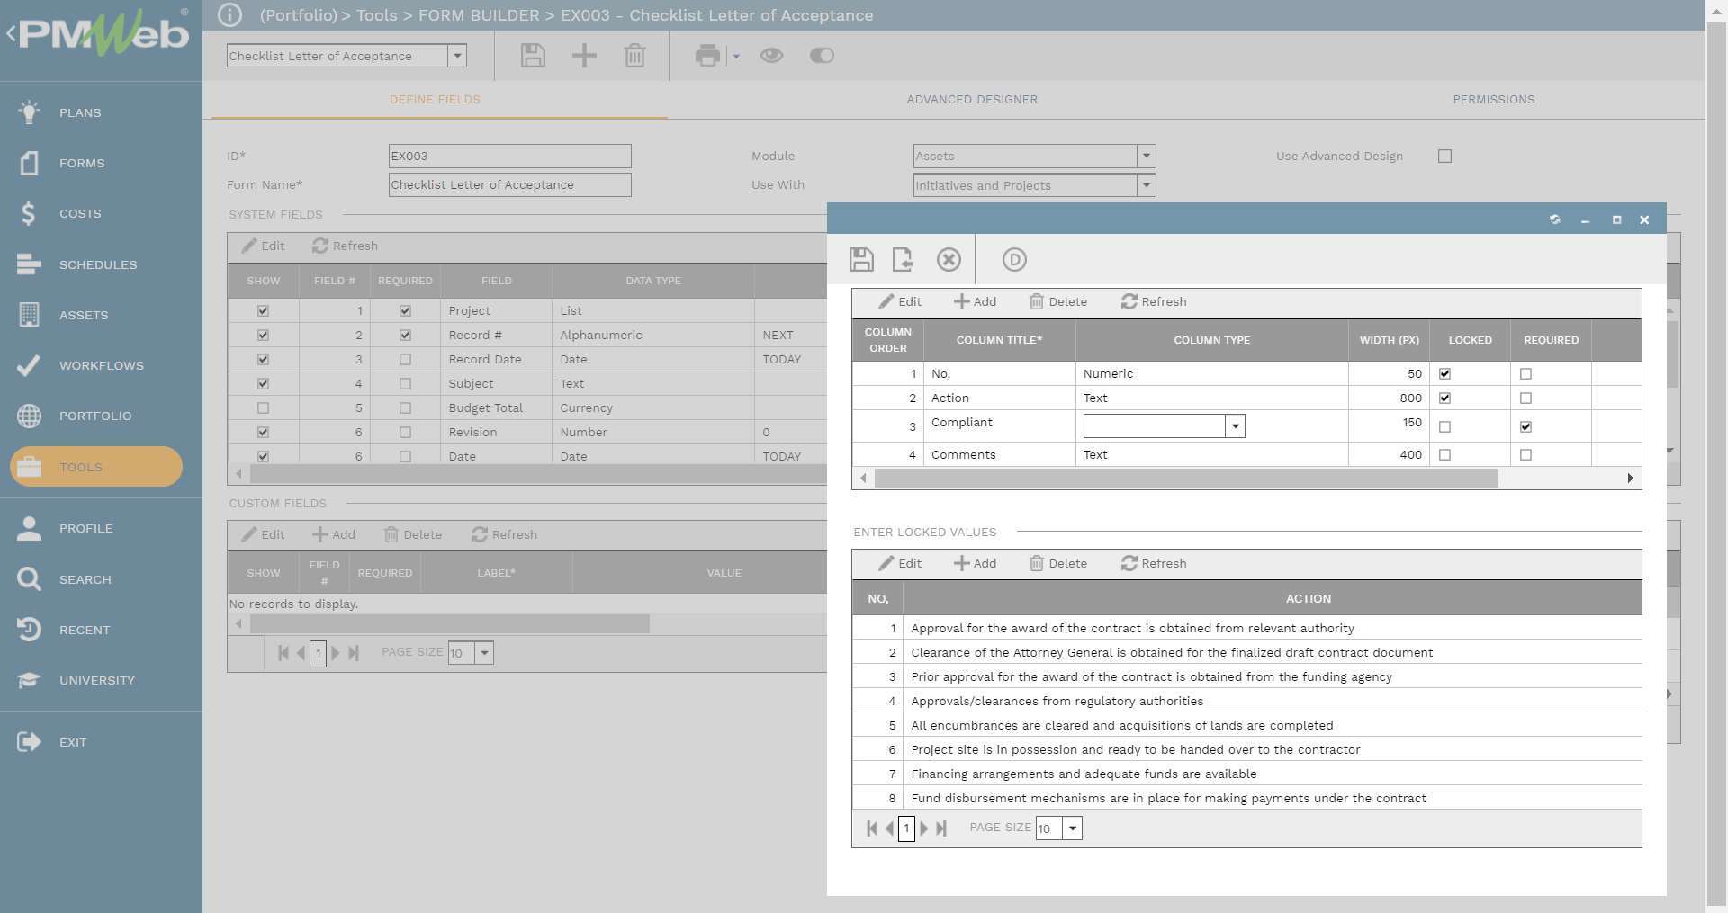Navigate to Assets in the sidebar
This screenshot has width=1728, height=913.
(x=84, y=315)
